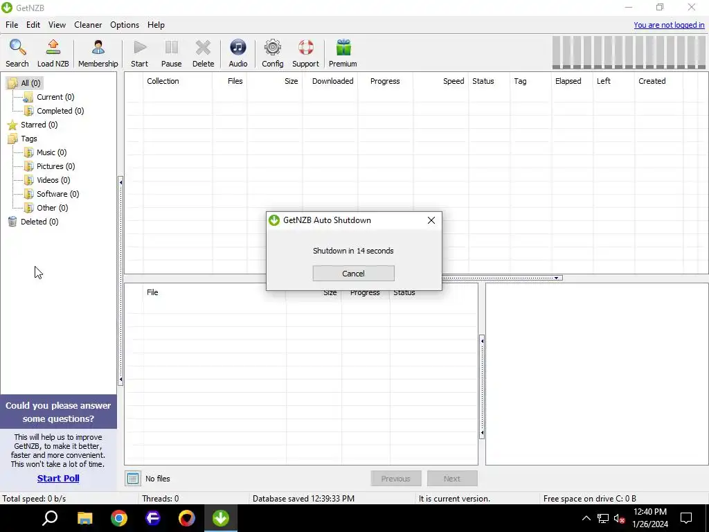This screenshot has height=532, width=709.
Task: Open the Help menu
Action: pyautogui.click(x=156, y=25)
